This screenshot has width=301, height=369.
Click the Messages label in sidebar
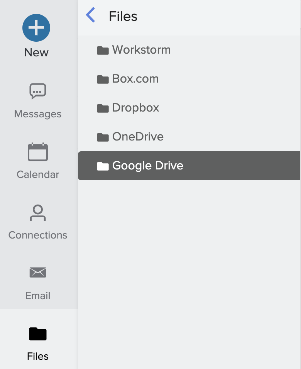pos(38,114)
